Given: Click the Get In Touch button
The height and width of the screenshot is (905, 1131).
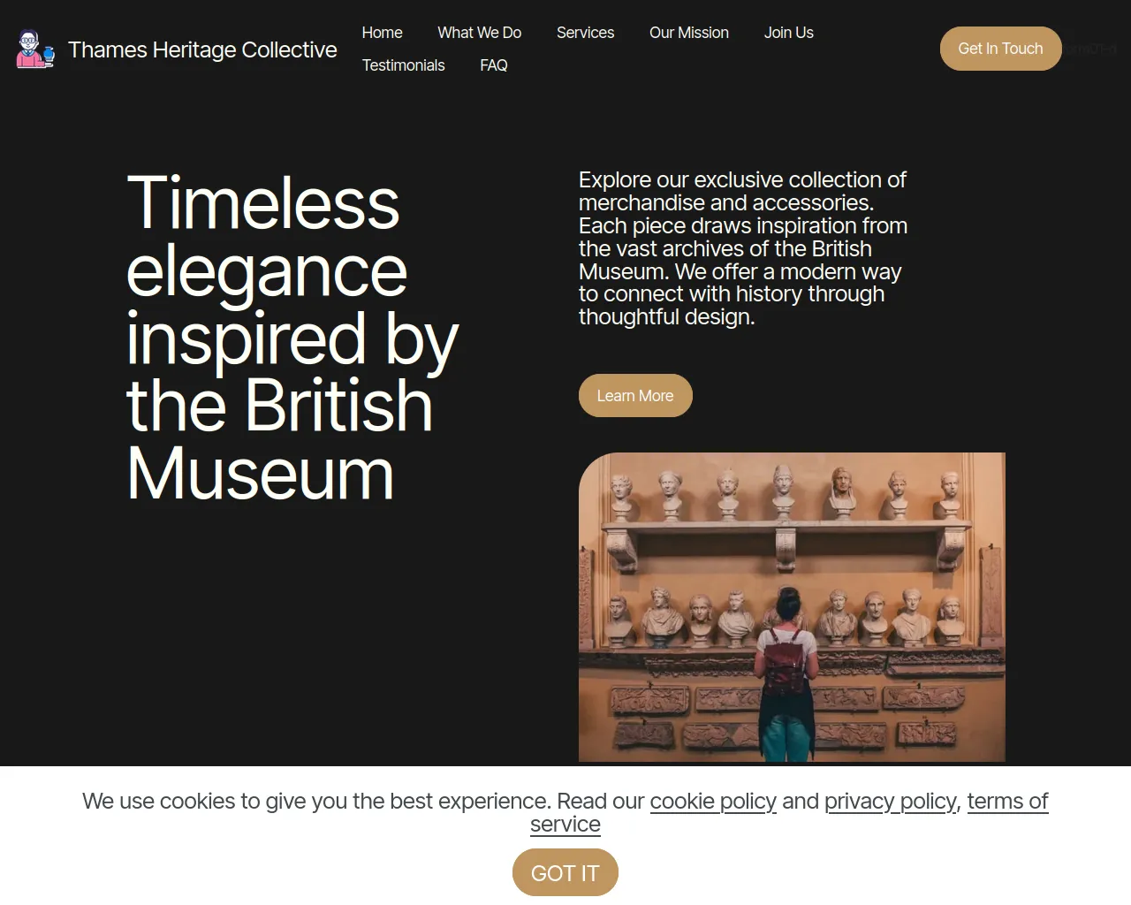Looking at the screenshot, I should pos(1000,49).
